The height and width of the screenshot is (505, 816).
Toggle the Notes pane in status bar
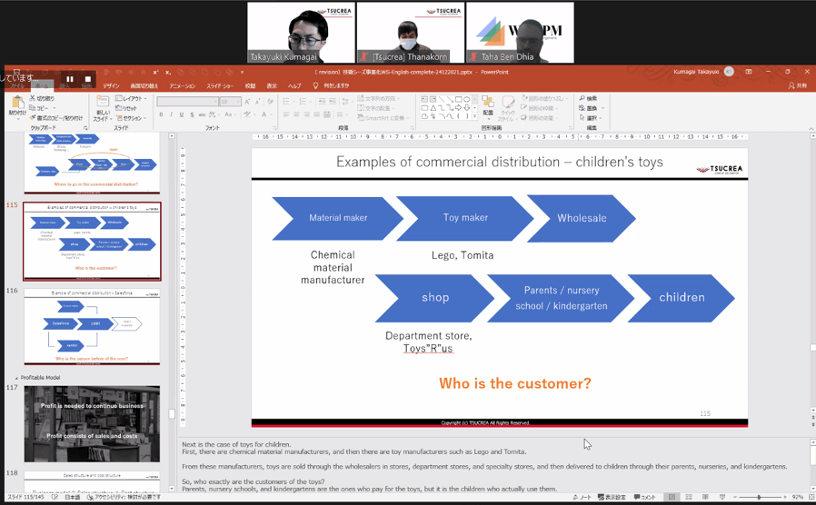point(583,498)
